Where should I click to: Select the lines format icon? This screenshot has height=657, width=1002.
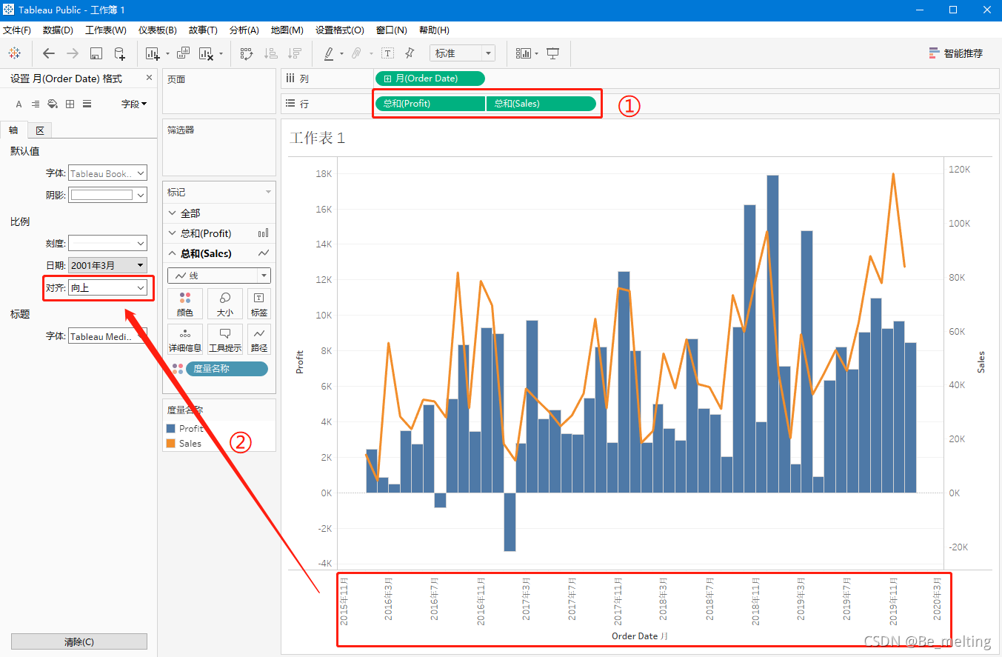[87, 104]
